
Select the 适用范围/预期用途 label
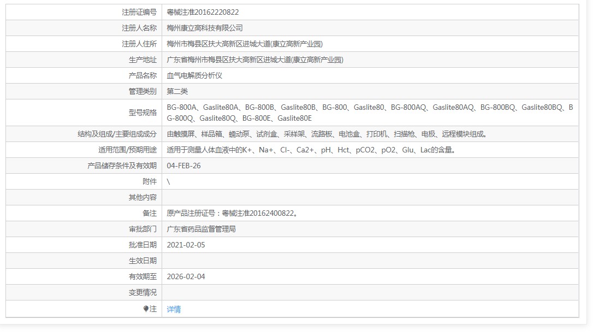click(x=127, y=150)
